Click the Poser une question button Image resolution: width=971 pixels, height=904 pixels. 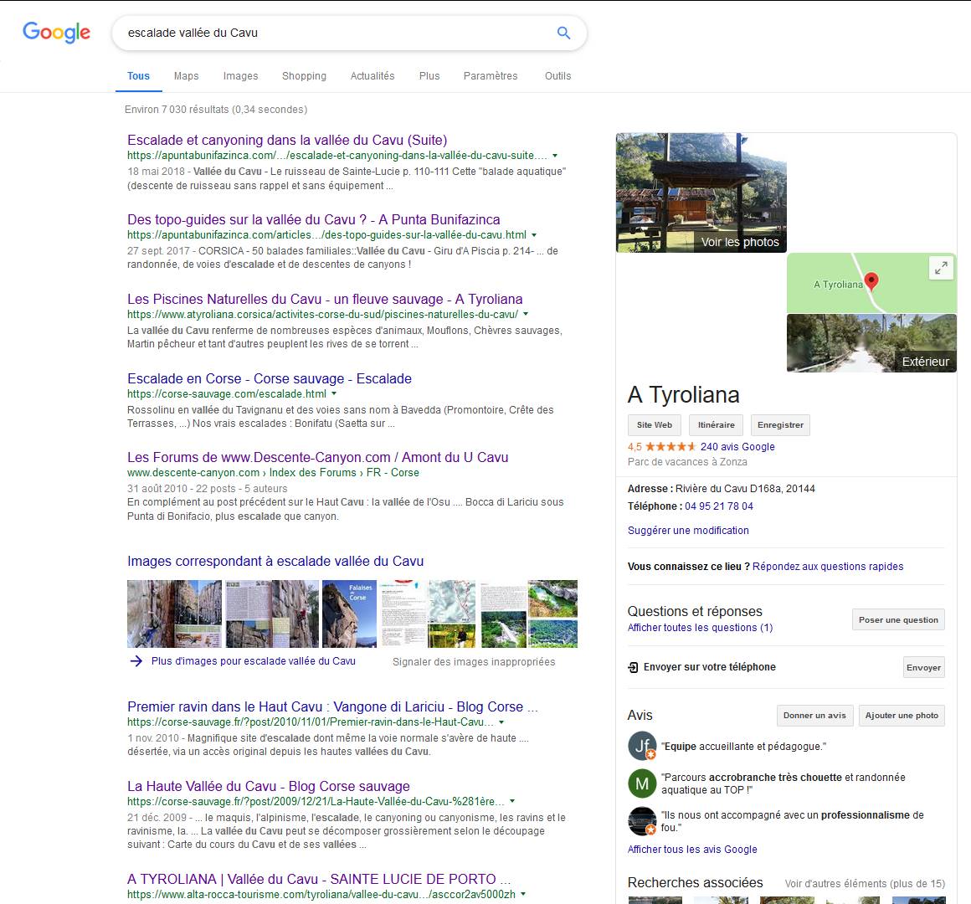pyautogui.click(x=898, y=619)
